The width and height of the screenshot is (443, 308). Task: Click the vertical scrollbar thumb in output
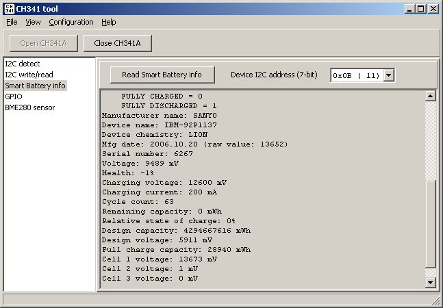pyautogui.click(x=430, y=224)
